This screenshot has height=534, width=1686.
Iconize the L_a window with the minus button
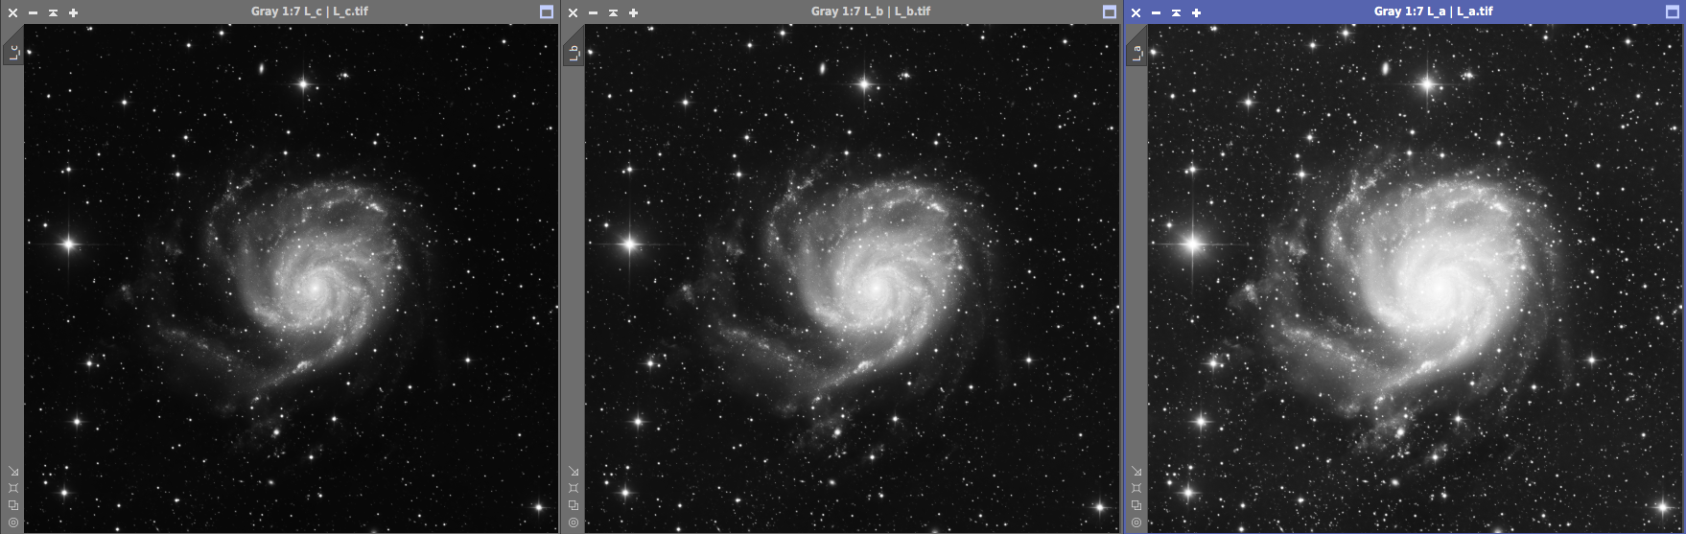(x=1156, y=12)
